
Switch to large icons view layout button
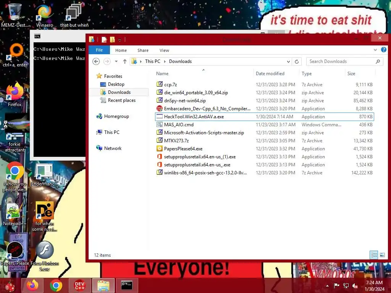click(x=382, y=255)
